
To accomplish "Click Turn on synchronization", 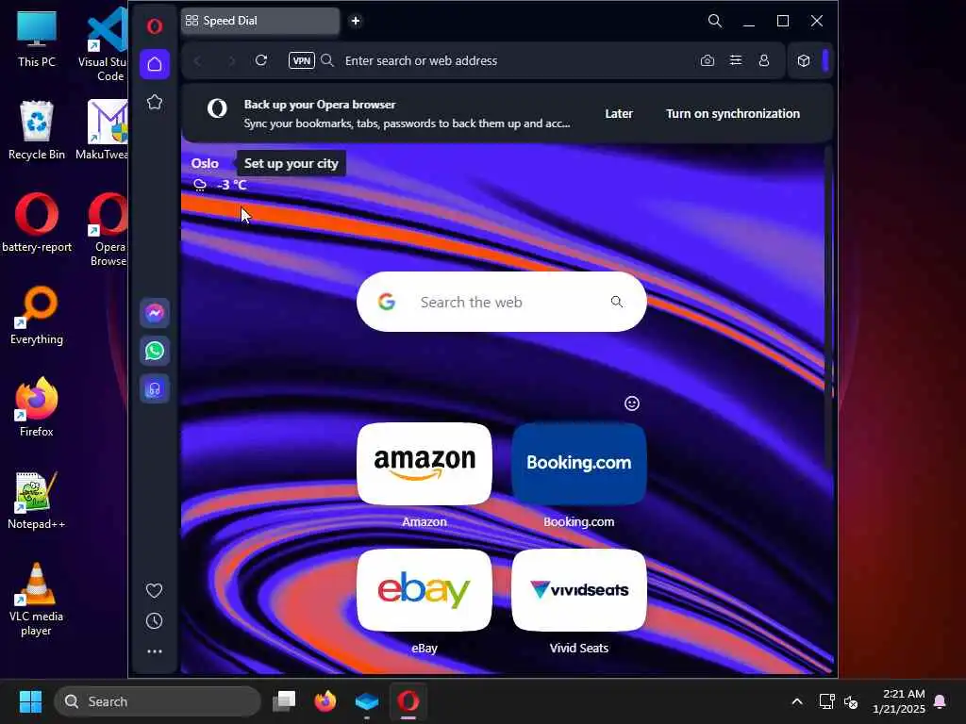I will [x=733, y=114].
